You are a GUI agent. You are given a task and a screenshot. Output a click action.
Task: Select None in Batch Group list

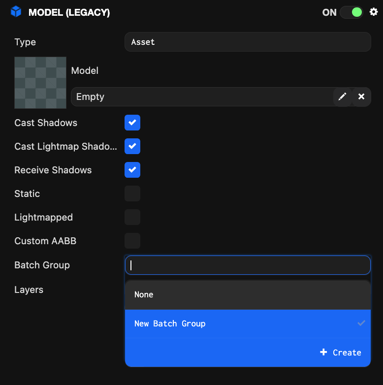pos(248,294)
